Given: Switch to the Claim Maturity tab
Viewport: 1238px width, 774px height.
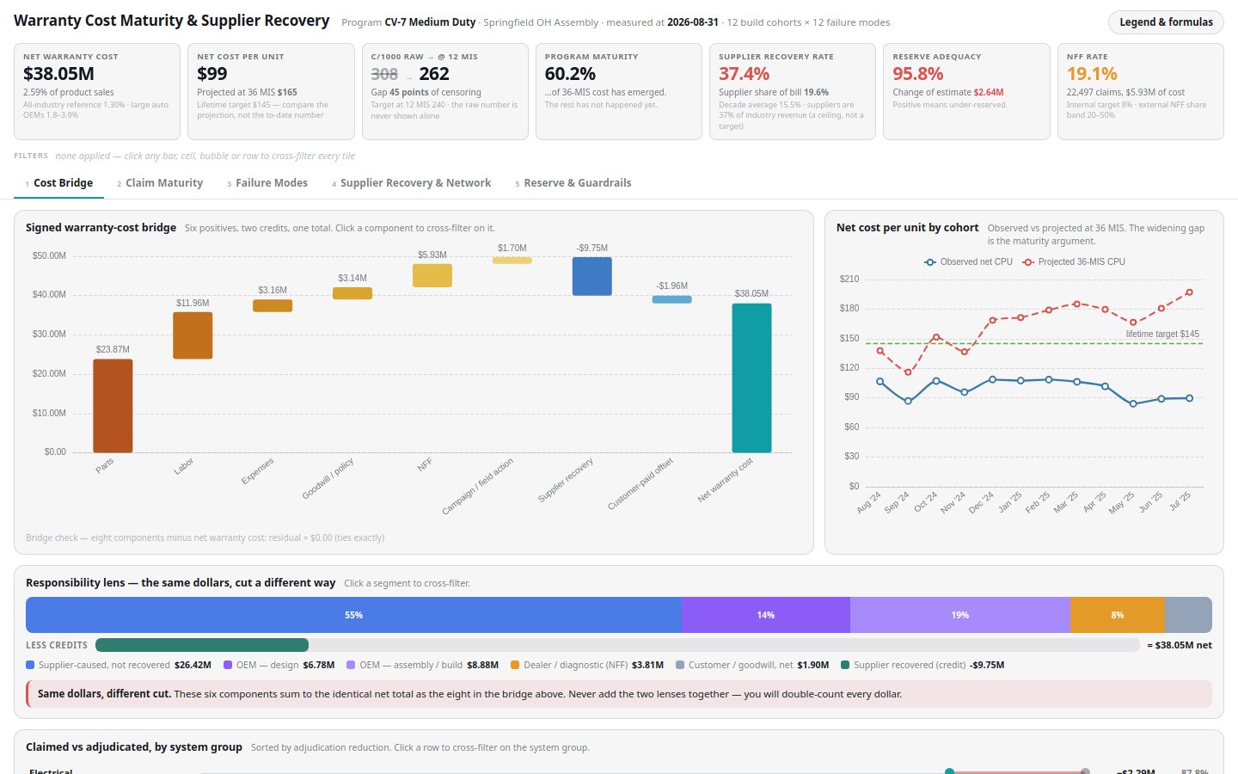Looking at the screenshot, I should pos(160,183).
